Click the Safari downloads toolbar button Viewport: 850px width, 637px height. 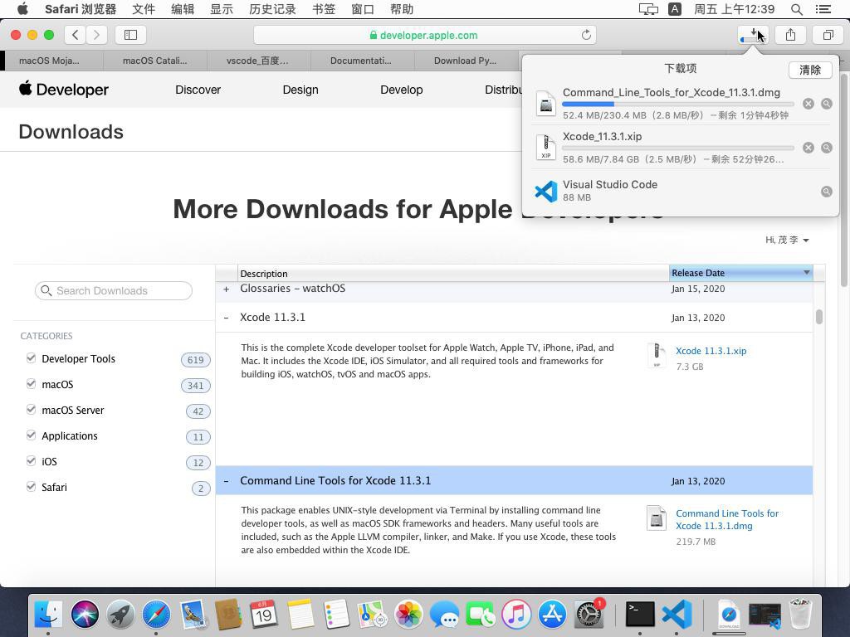pyautogui.click(x=753, y=35)
